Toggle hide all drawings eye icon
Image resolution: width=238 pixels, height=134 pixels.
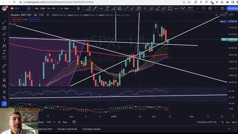coord(4,98)
